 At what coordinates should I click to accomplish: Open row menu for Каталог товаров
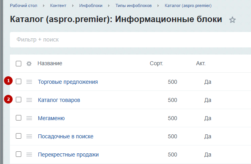(29, 100)
